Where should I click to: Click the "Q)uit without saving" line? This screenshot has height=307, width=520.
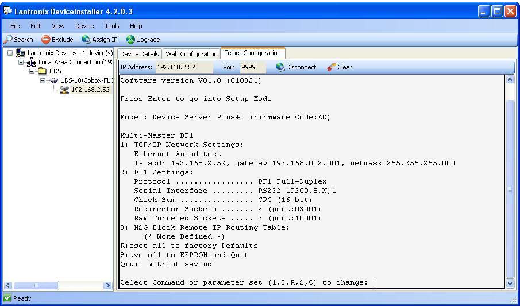coord(166,265)
